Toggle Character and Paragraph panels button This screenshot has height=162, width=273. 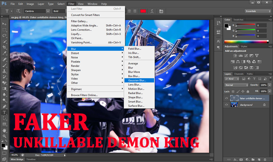point(161,11)
